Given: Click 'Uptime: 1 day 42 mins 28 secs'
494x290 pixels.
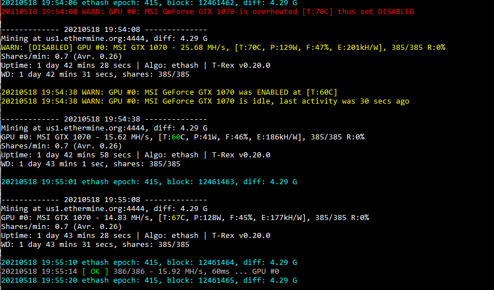Looking at the screenshot, I should [66, 66].
